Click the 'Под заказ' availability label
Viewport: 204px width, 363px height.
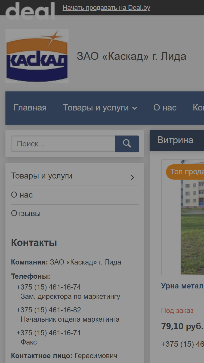coord(177,310)
